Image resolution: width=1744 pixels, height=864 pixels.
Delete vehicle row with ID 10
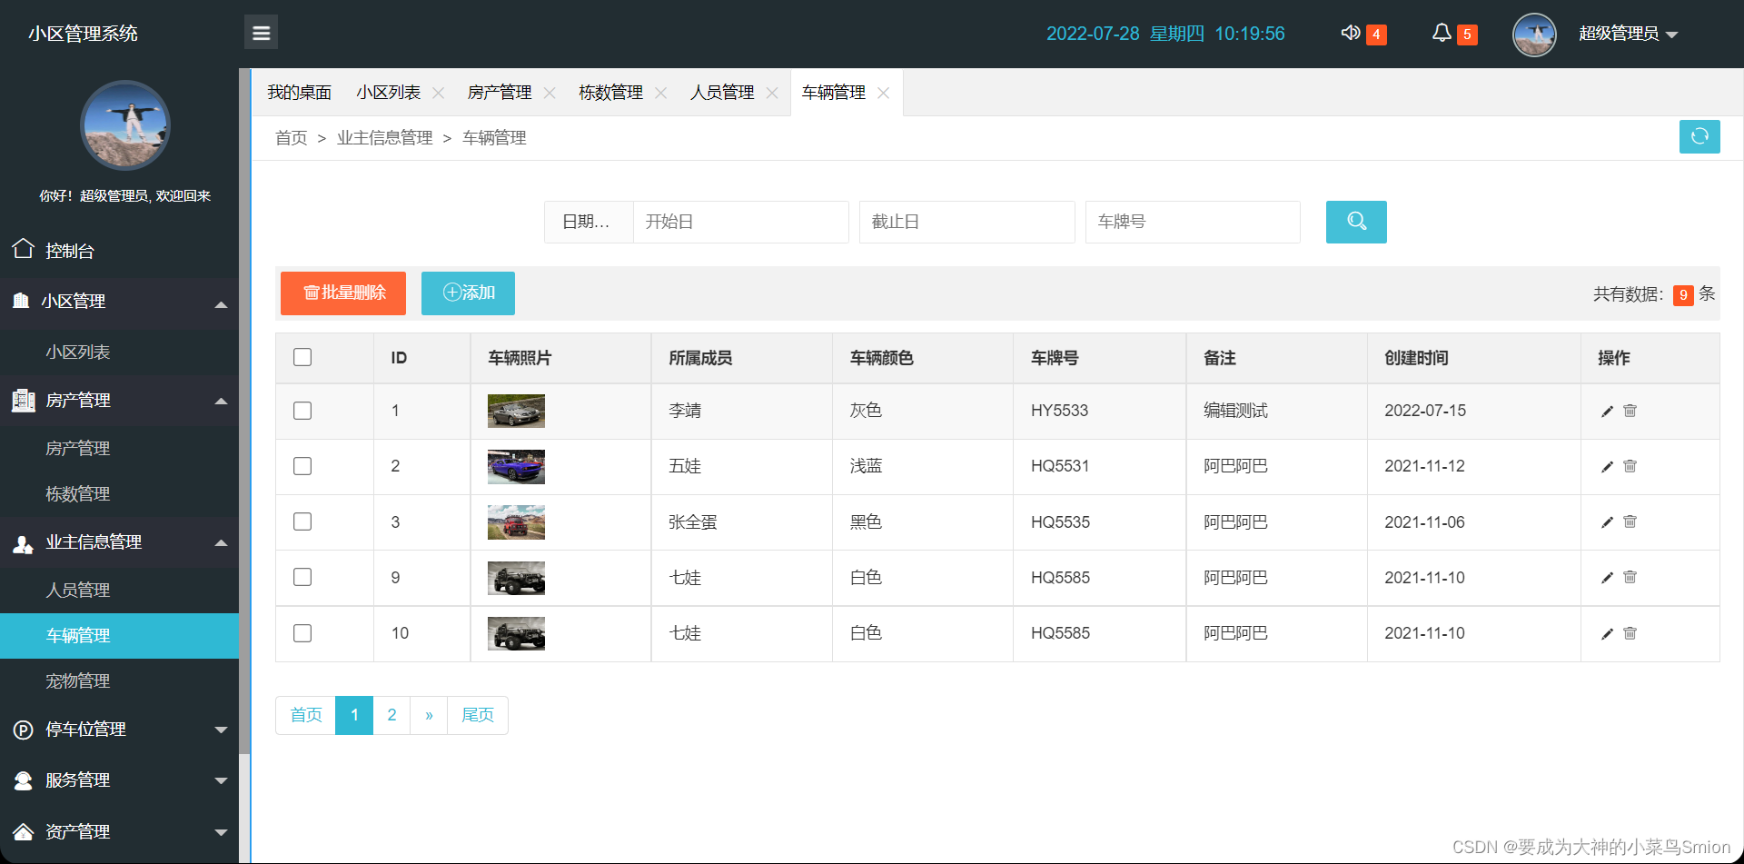[x=1630, y=633]
